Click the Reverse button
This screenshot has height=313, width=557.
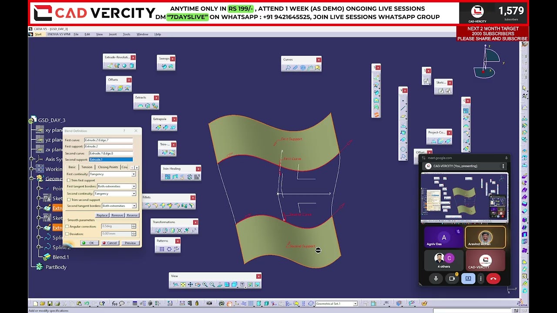tap(132, 216)
